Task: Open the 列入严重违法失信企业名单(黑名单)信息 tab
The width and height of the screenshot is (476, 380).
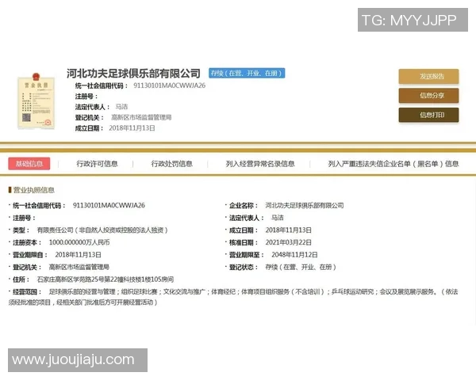Action: pos(393,164)
